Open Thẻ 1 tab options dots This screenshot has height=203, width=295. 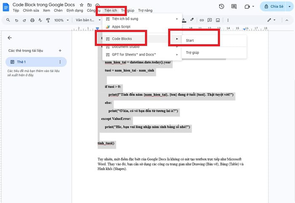[60, 62]
